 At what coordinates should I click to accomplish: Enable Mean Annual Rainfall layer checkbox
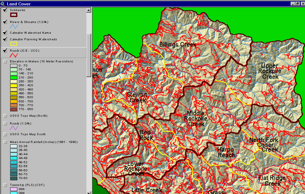coord(5,142)
